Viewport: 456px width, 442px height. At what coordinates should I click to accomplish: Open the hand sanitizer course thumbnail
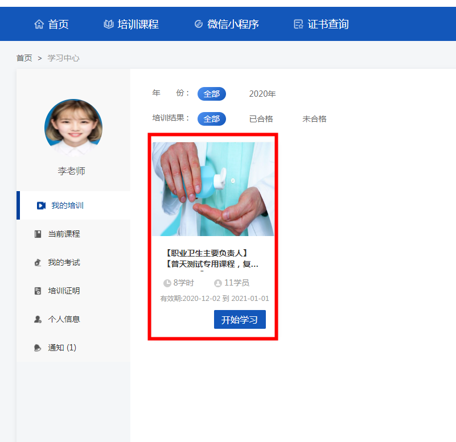213,189
